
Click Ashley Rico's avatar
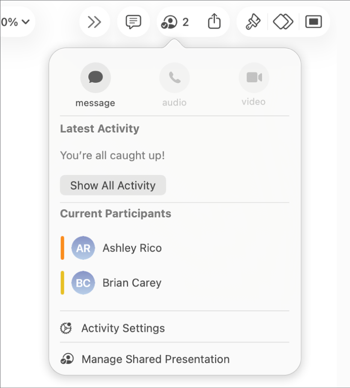[x=83, y=248]
